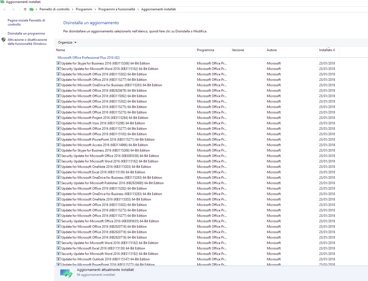
Task: Select icon of Office 2016 KB3115275 update
Action: click(x=59, y=107)
